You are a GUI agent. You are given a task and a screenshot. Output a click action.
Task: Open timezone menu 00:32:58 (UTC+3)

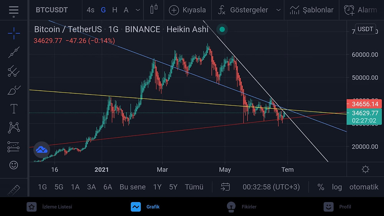pos(271,187)
